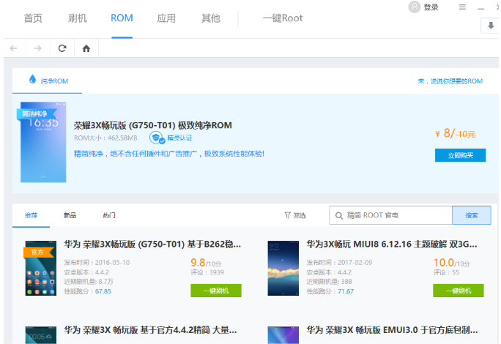501x344 pixels.
Task: Open the 来，说说你想要的ROM link
Action: (450, 81)
